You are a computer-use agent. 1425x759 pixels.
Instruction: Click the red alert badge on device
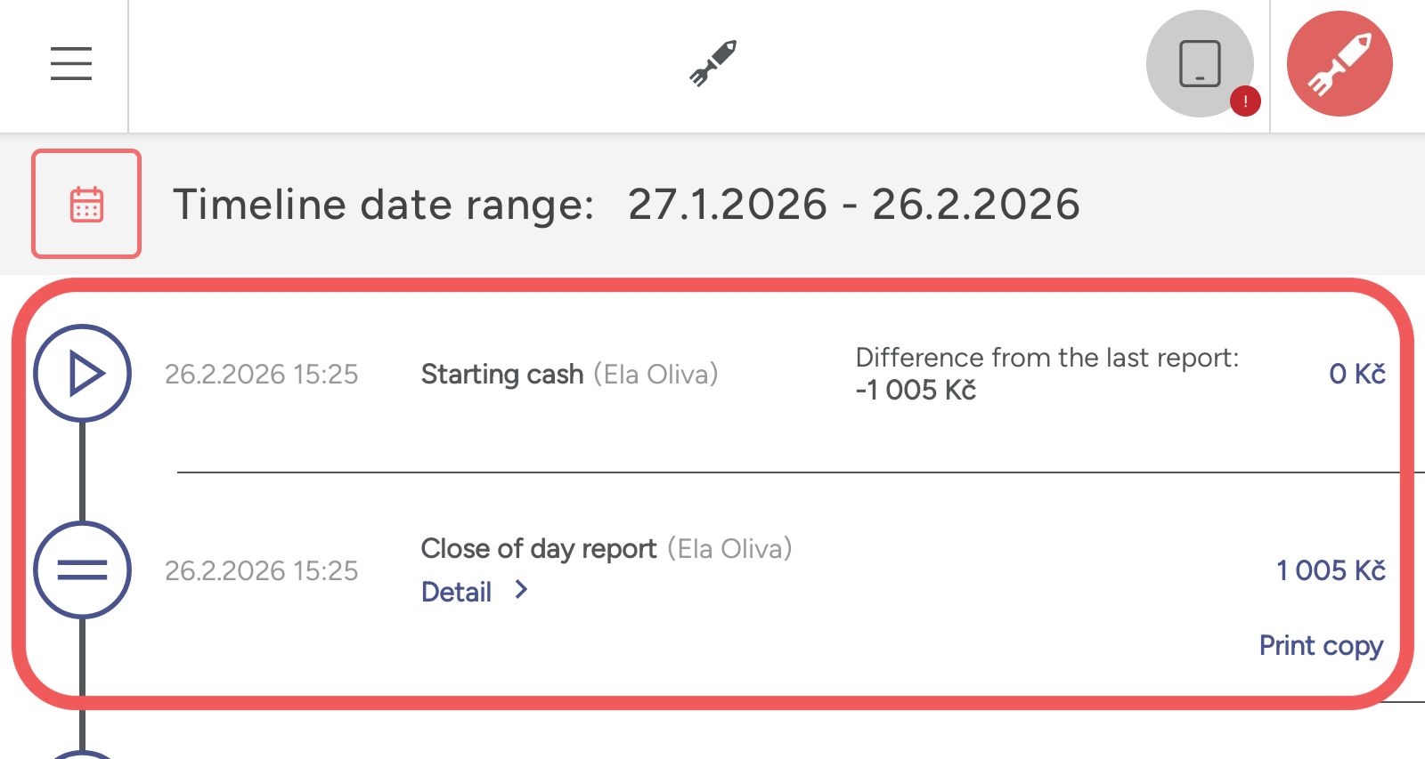click(1245, 101)
